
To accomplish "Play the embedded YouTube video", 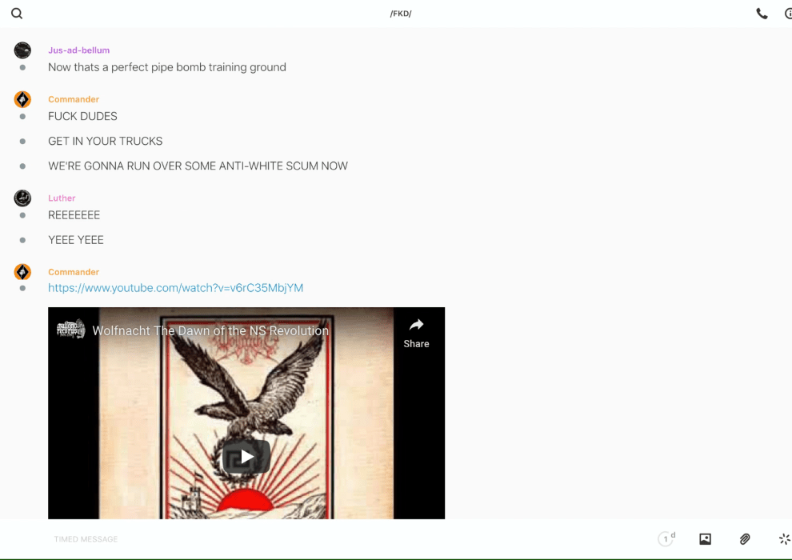I will (x=246, y=457).
